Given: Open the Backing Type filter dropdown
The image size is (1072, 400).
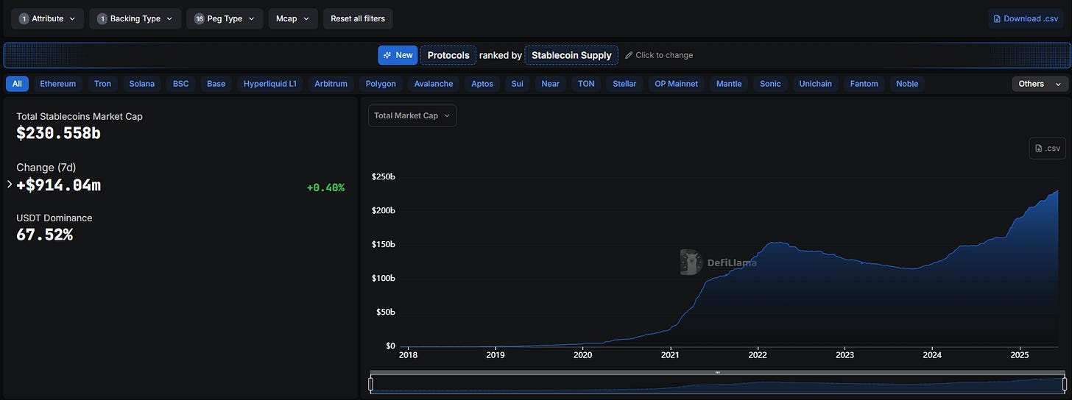Looking at the screenshot, I should [135, 18].
